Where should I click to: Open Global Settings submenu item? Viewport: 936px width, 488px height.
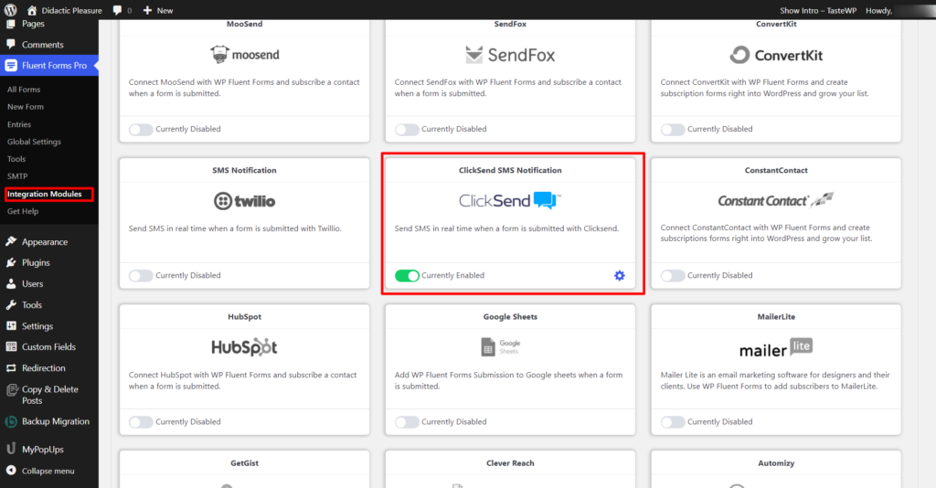34,142
